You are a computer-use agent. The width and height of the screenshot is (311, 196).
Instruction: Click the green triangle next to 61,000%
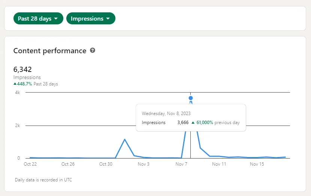pyautogui.click(x=193, y=123)
